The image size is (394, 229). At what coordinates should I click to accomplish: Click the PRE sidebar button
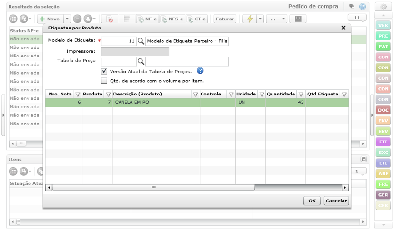(x=383, y=36)
